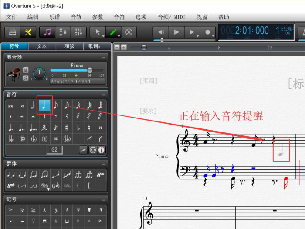
Task: Select the triplet symbol in notes palette
Action: (x=44, y=128)
